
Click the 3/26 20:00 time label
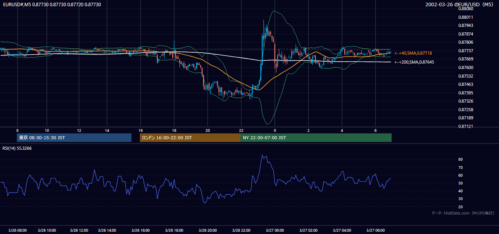tap(208, 230)
